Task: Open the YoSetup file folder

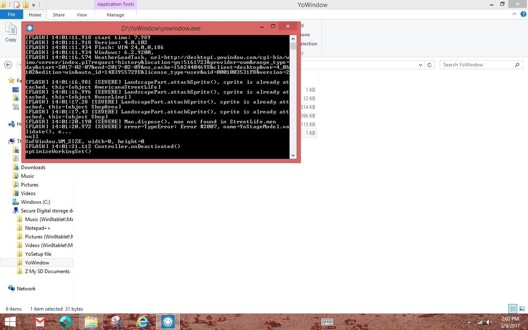Action: pos(38,254)
